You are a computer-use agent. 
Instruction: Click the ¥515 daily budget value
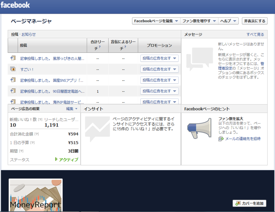pos(73,142)
